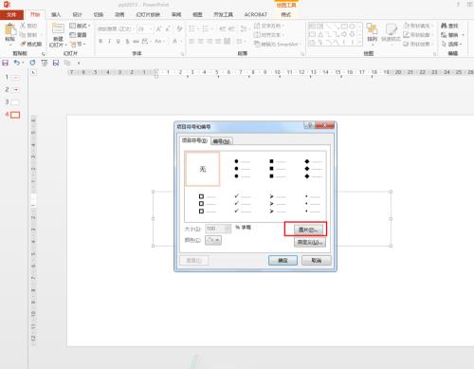Click the Quick Styles icon
474x369 pixels.
[x=392, y=29]
